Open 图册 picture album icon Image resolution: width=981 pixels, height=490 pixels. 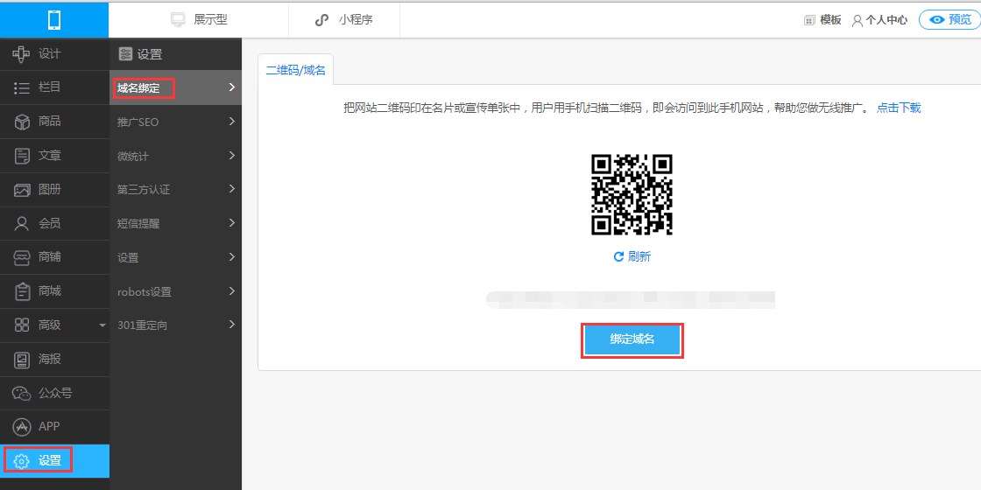point(22,189)
